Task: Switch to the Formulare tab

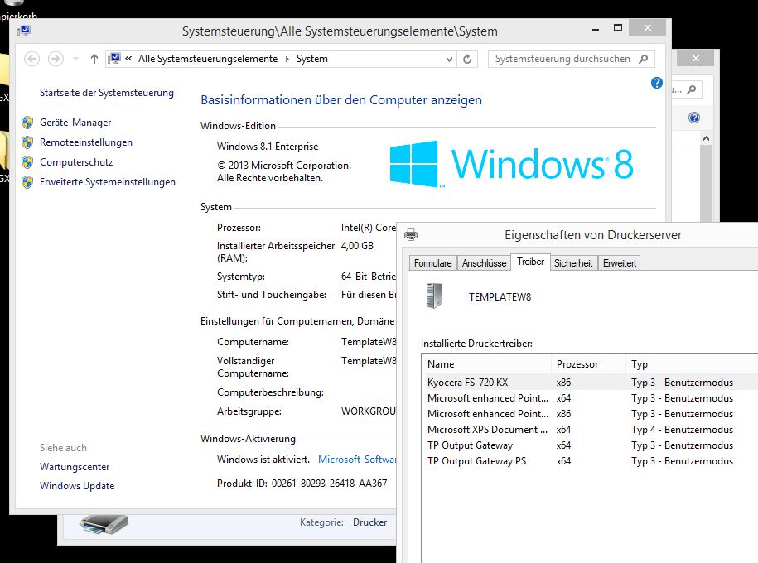Action: pos(432,263)
